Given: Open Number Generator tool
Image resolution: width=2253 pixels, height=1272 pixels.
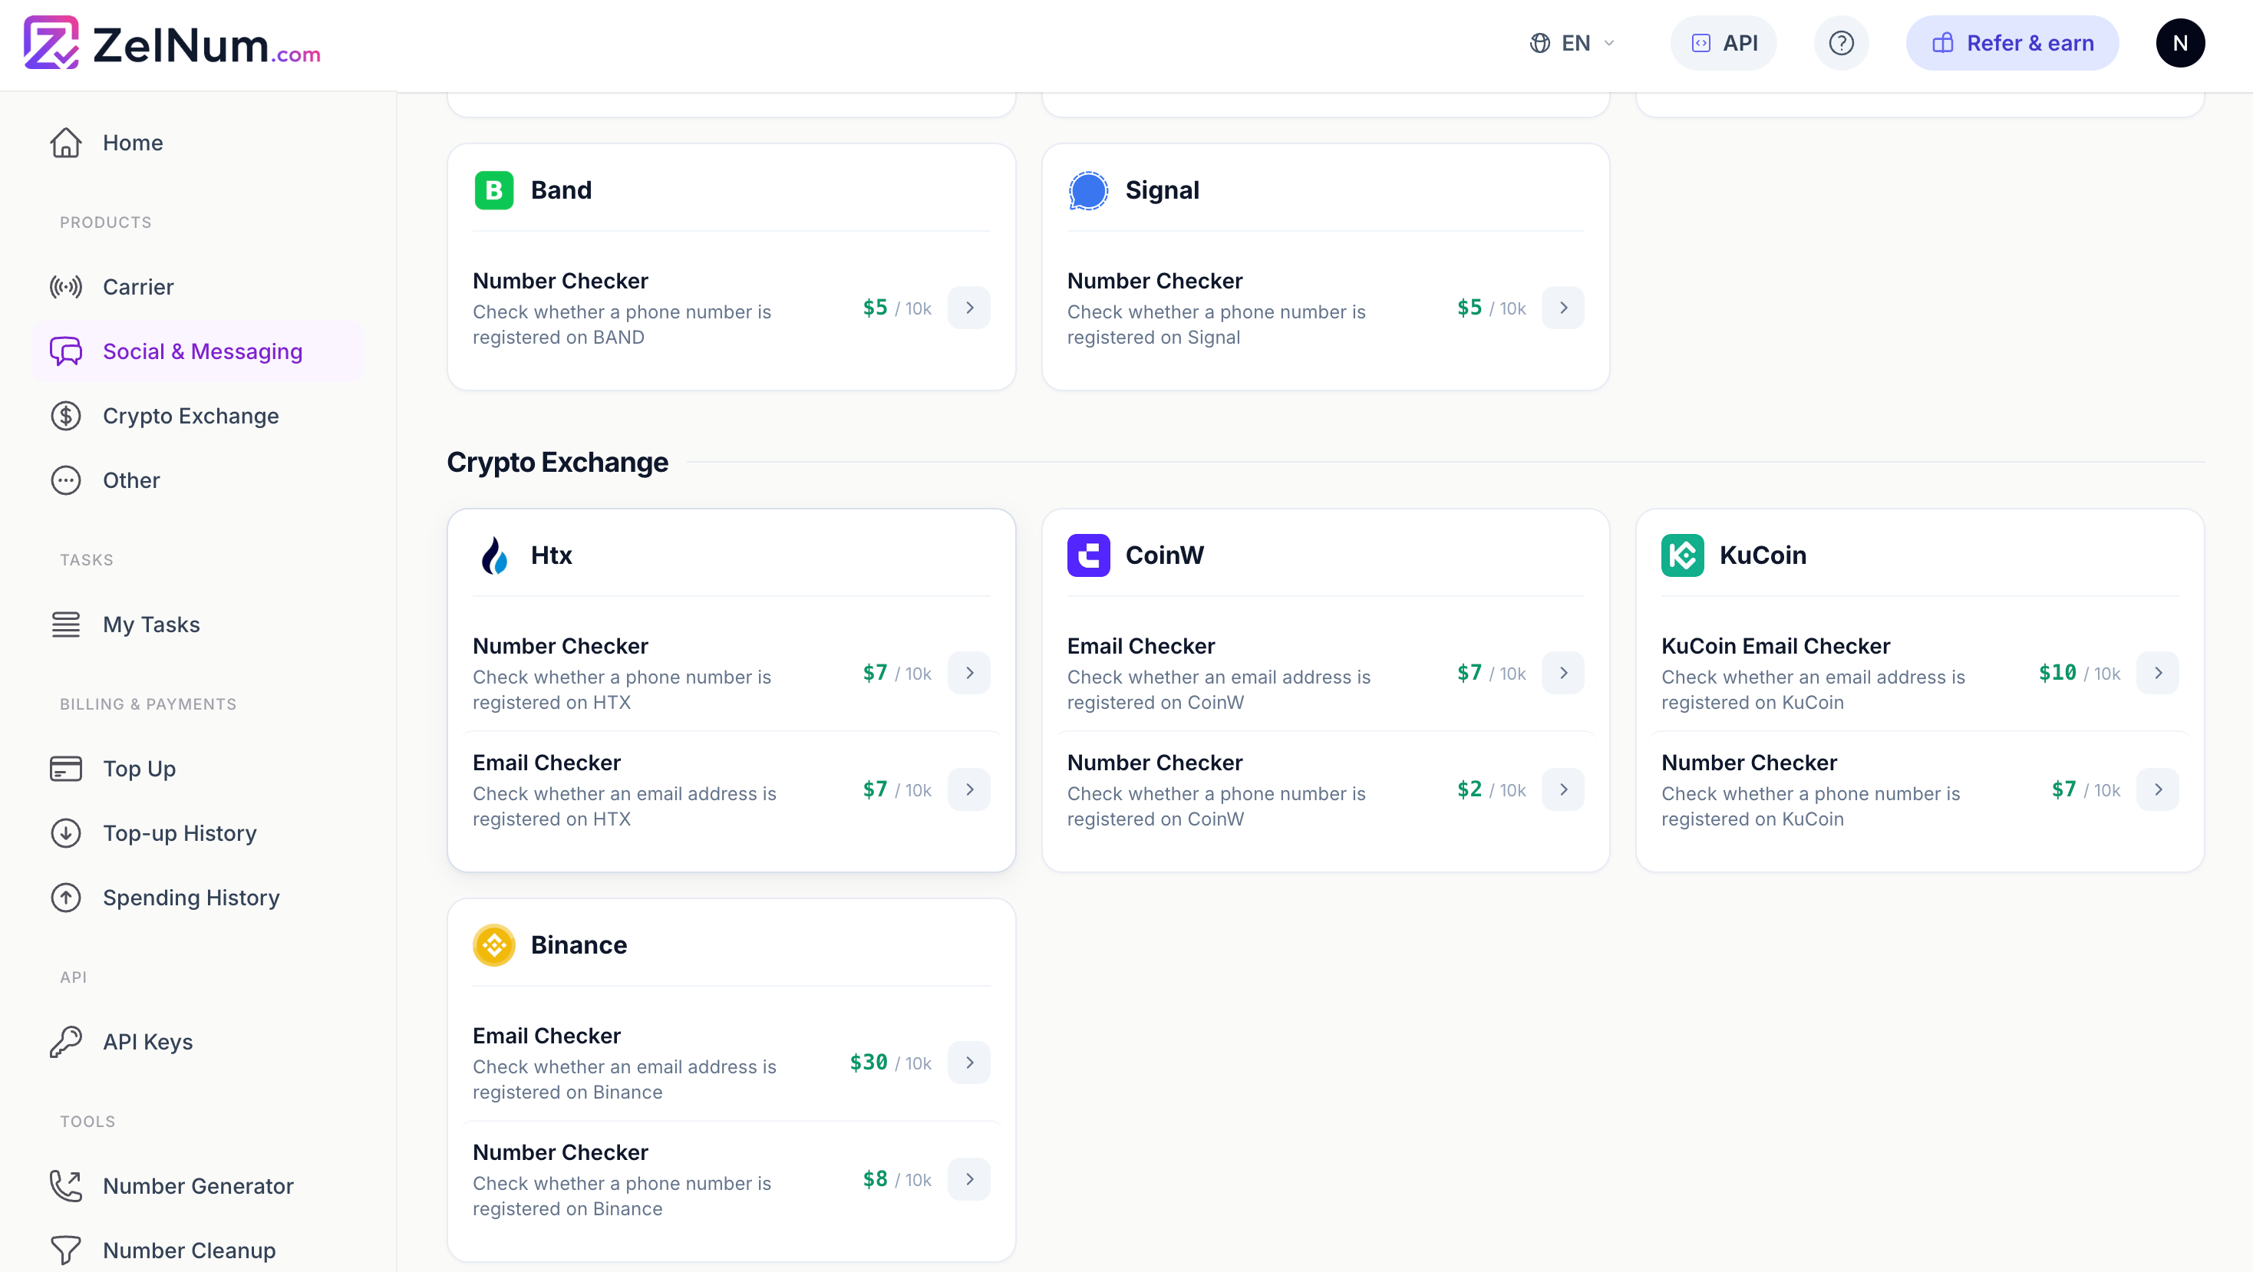Looking at the screenshot, I should (198, 1186).
